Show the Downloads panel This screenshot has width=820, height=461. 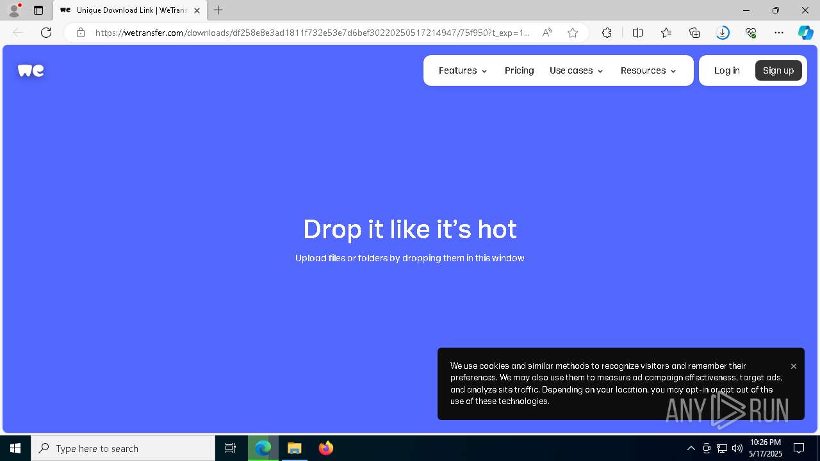click(723, 33)
